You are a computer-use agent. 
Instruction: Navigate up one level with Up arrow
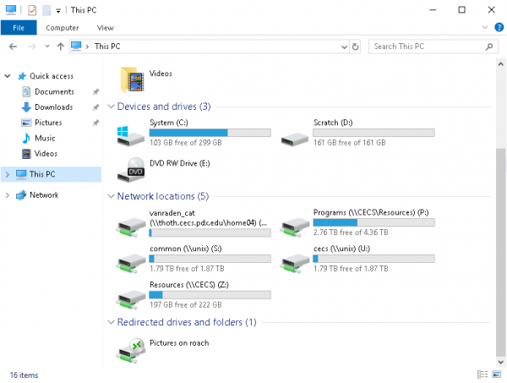59,47
